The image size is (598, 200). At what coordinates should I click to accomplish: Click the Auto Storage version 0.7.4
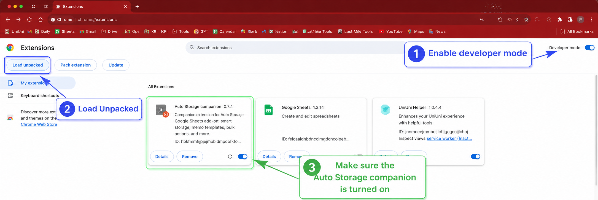click(x=228, y=106)
